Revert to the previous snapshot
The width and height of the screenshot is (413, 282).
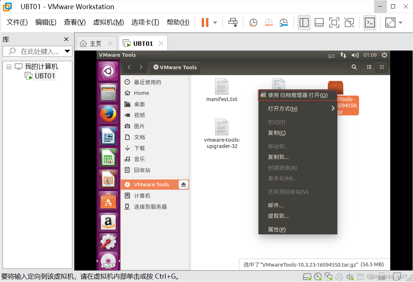(268, 23)
